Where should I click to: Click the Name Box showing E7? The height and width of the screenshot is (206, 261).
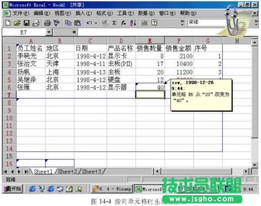click(x=24, y=32)
